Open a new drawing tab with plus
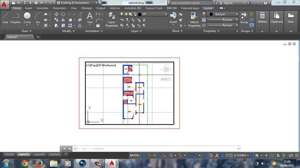 [x=38, y=37]
